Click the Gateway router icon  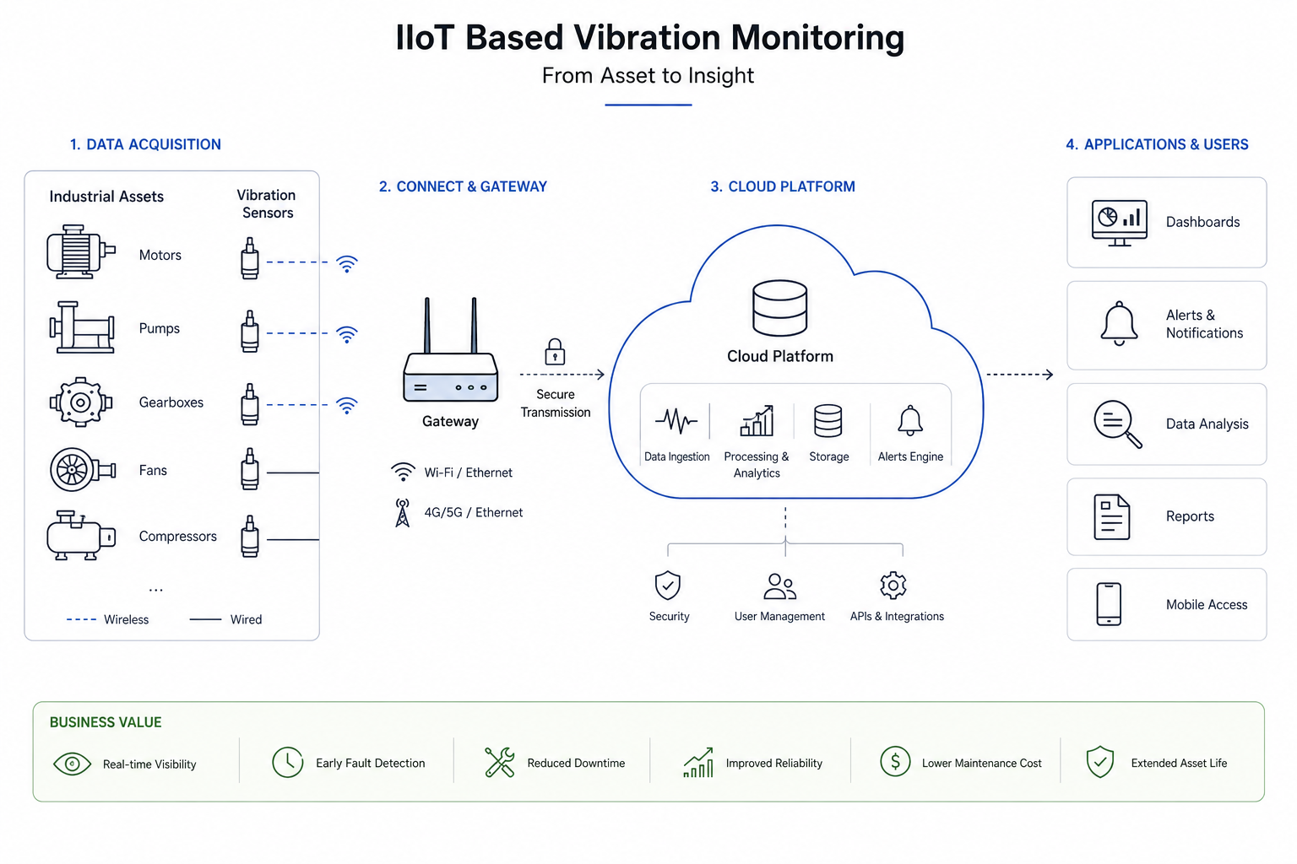(x=451, y=349)
